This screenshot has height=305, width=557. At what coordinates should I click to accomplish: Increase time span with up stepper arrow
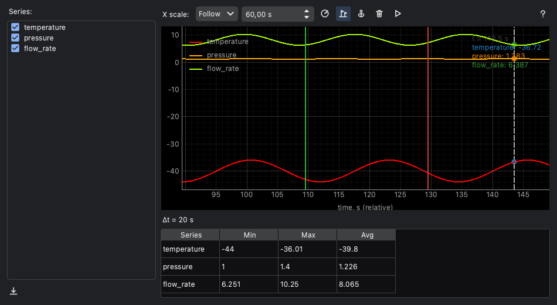coord(307,11)
